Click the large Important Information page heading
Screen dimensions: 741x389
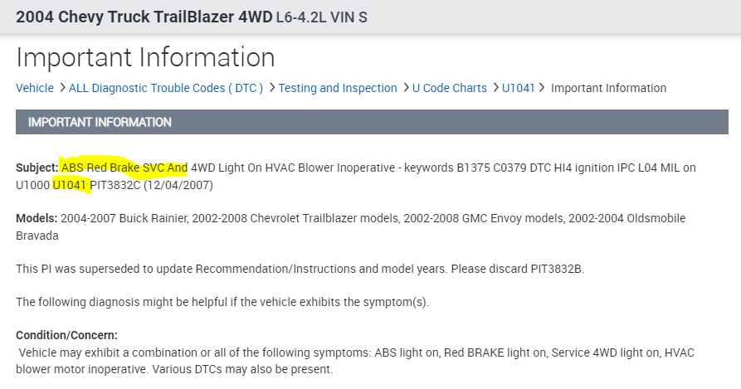[145, 57]
